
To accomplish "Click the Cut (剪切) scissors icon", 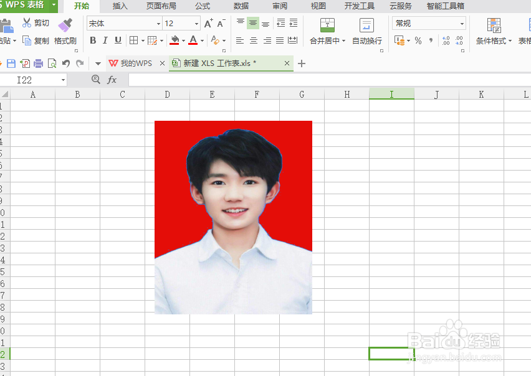I will [x=26, y=22].
